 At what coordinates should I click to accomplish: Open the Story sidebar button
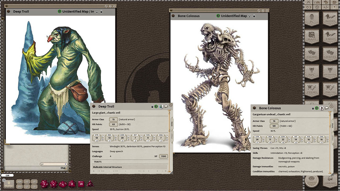[312, 54]
